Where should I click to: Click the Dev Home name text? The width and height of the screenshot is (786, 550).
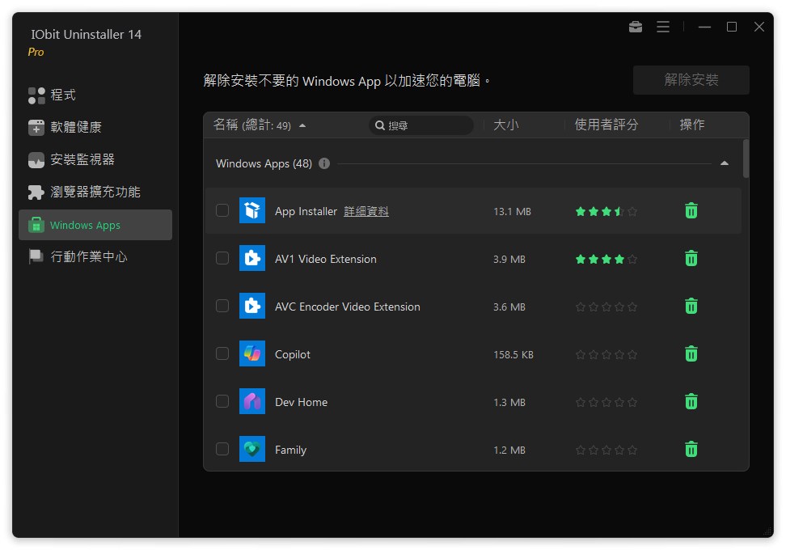click(x=301, y=402)
